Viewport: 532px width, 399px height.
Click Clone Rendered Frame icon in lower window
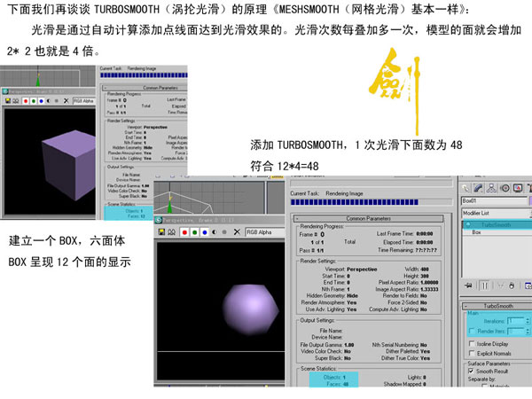tap(170, 233)
